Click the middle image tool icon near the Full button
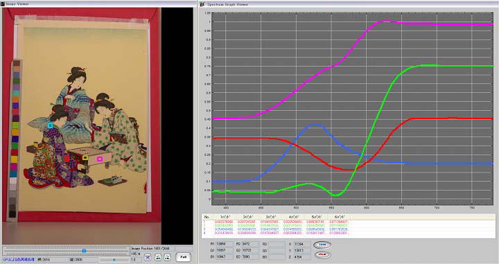Image resolution: width=499 pixels, height=264 pixels. [158, 257]
